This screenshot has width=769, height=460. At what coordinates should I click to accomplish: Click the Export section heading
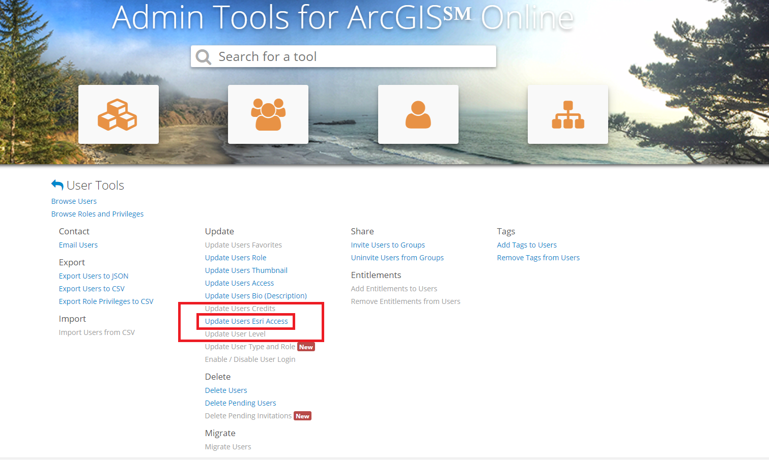[x=72, y=262]
